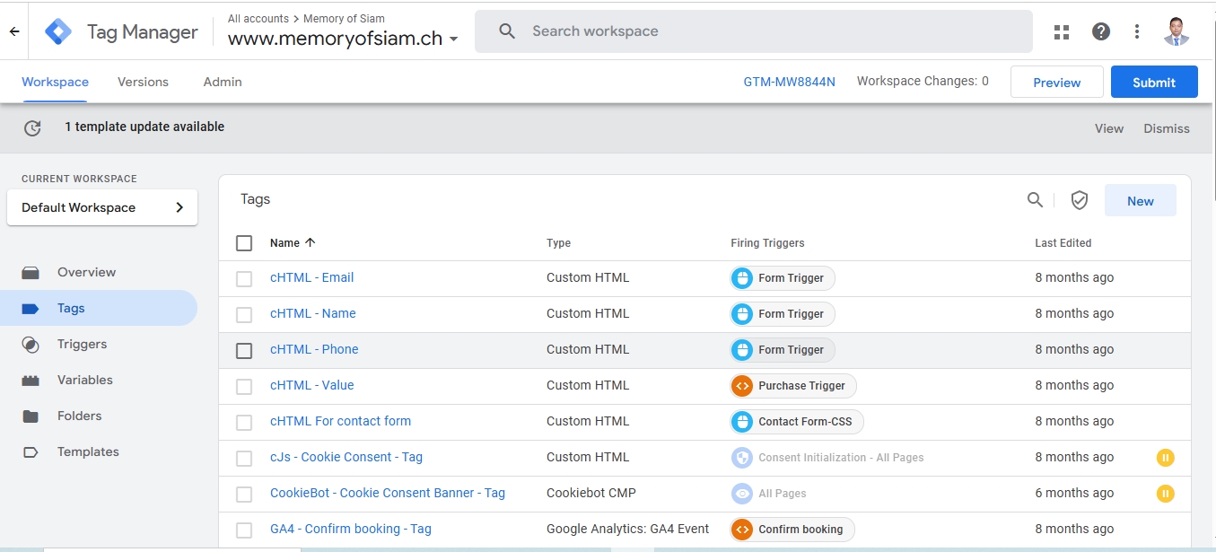The image size is (1216, 552).
Task: Click the Confirm booking trigger chip
Action: click(x=792, y=530)
